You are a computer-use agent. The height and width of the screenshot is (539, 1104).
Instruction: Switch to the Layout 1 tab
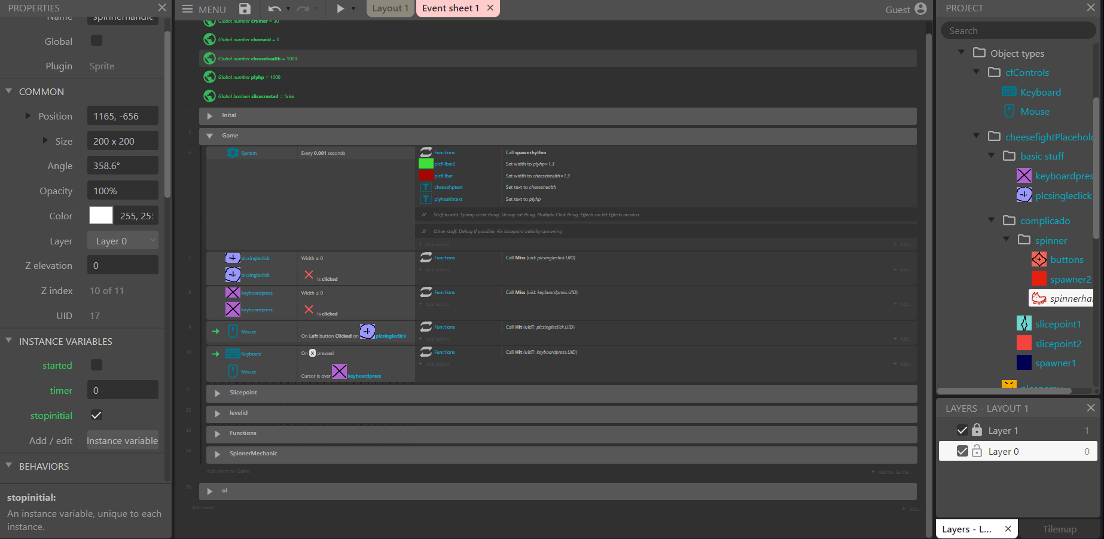pyautogui.click(x=390, y=8)
